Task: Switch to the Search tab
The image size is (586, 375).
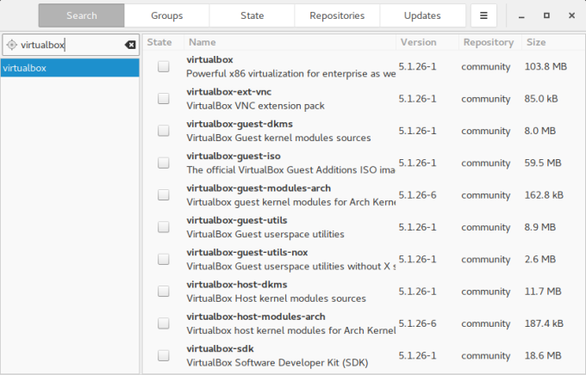Action: (82, 15)
